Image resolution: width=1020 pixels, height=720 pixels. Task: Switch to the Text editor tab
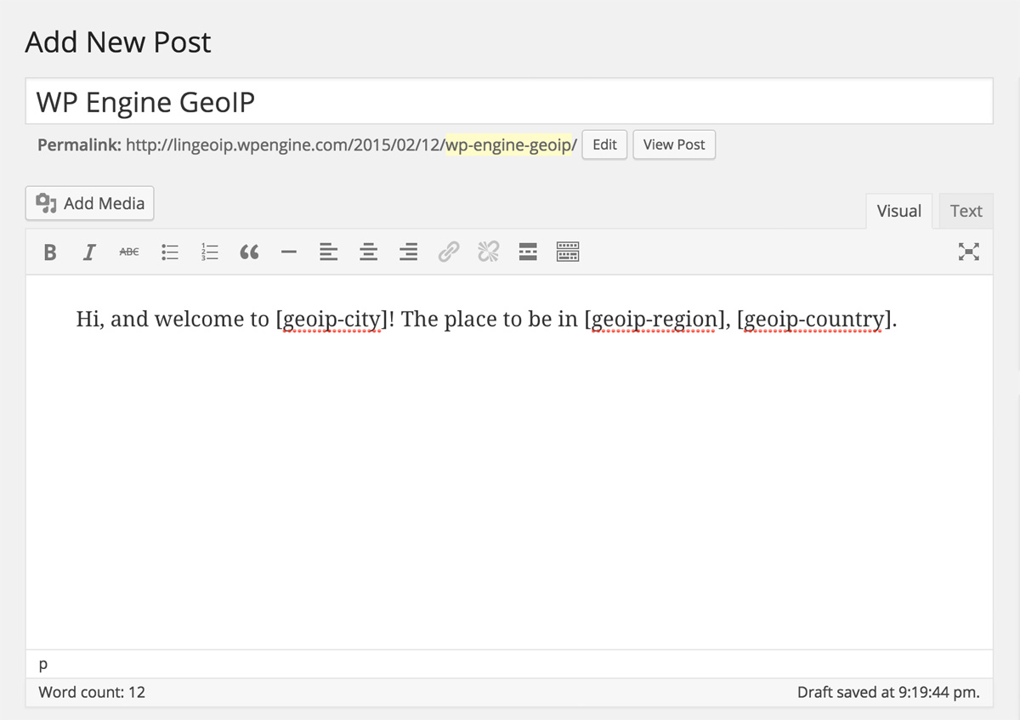click(966, 211)
